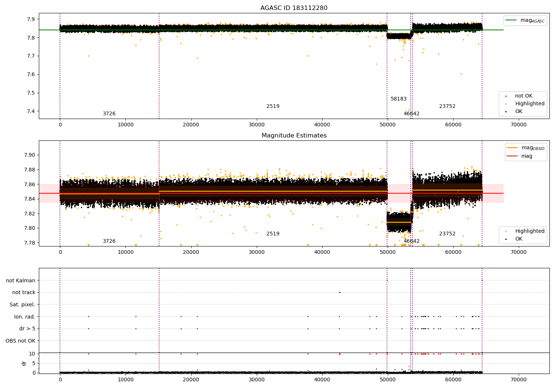Select 'not OK' legend entry in top plot
This screenshot has width=555, height=388.
(524, 96)
